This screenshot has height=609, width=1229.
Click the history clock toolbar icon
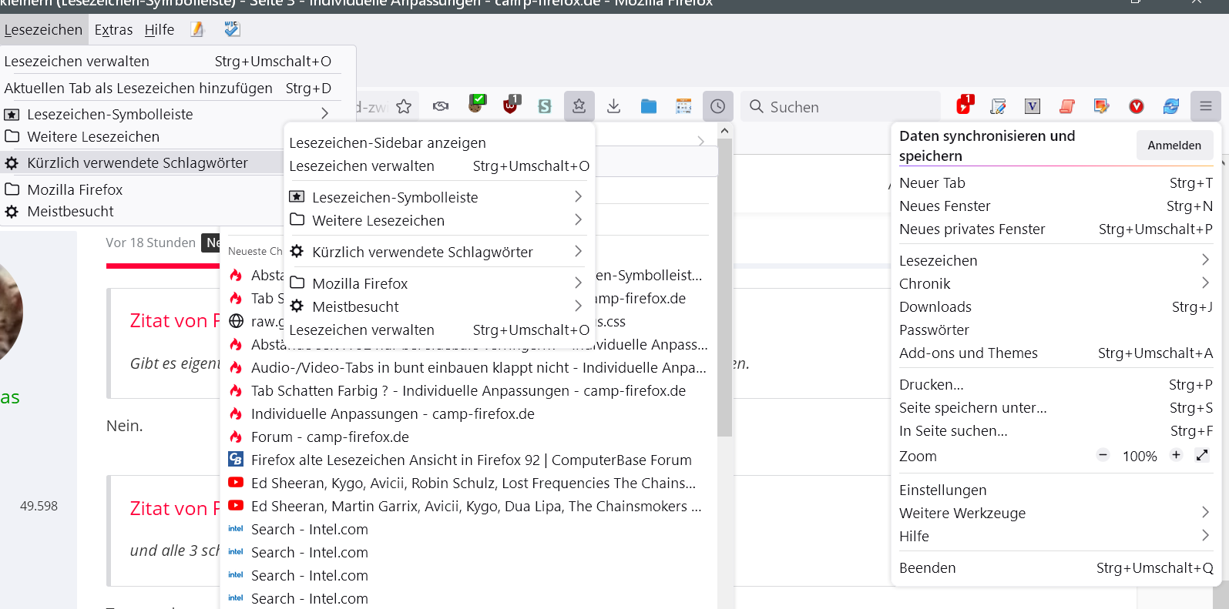717,106
